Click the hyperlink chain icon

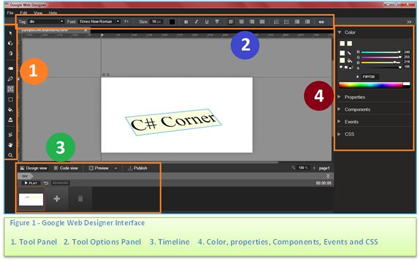pyautogui.click(x=321, y=22)
